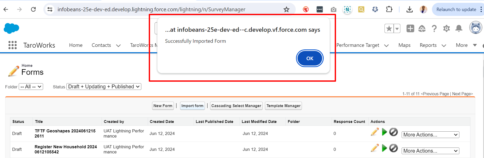Click the Next Page pagination link
The width and height of the screenshot is (484, 158).
[462, 94]
